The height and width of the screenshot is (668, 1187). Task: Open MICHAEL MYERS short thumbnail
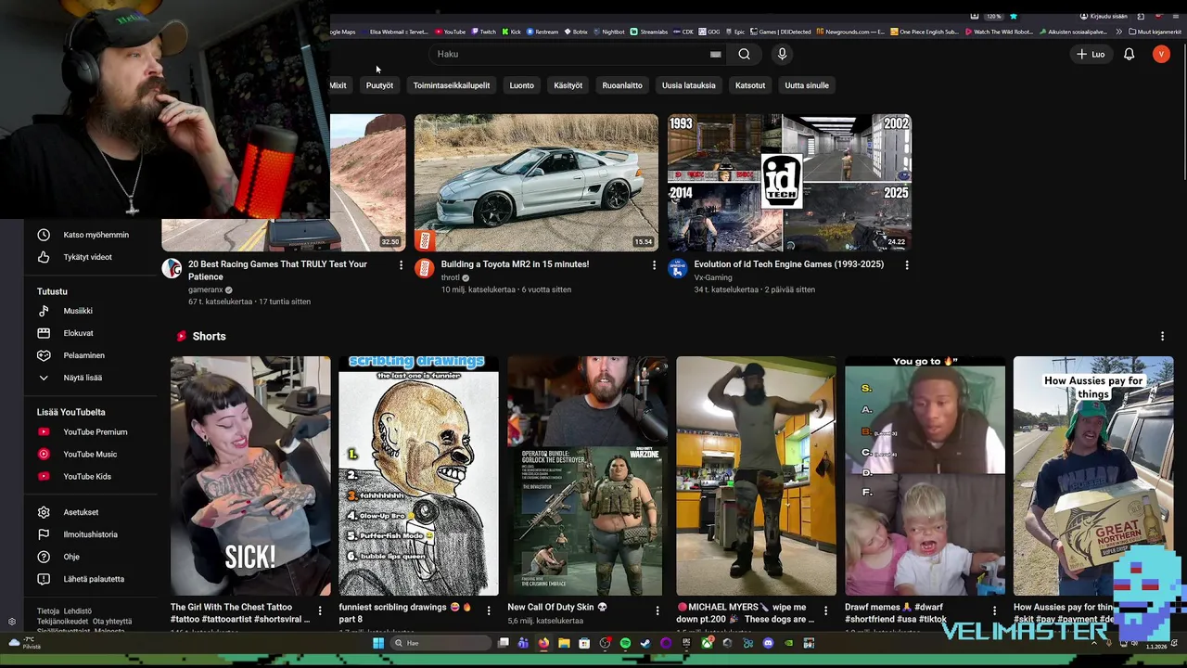pos(756,476)
